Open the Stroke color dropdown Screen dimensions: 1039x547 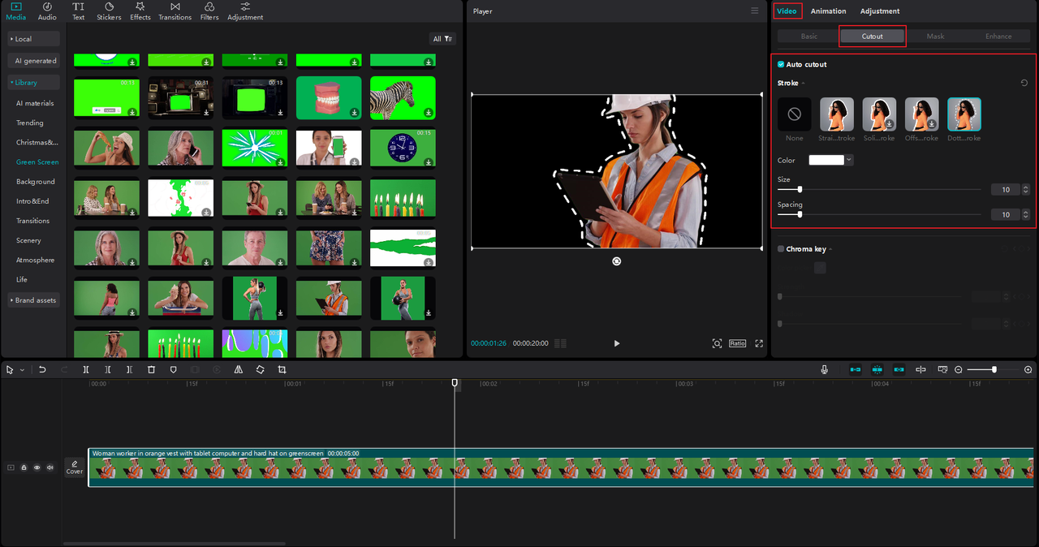(830, 160)
